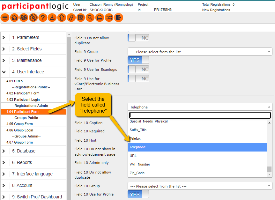The width and height of the screenshot is (275, 200).
Task: Click the help question mark icon
Action: (43, 18)
